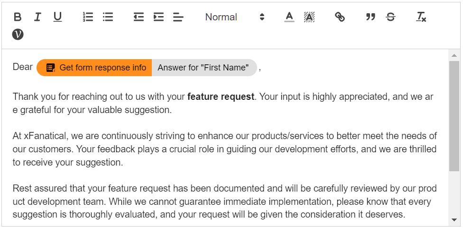Insert a numbered list
The height and width of the screenshot is (228, 463).
pos(88,17)
